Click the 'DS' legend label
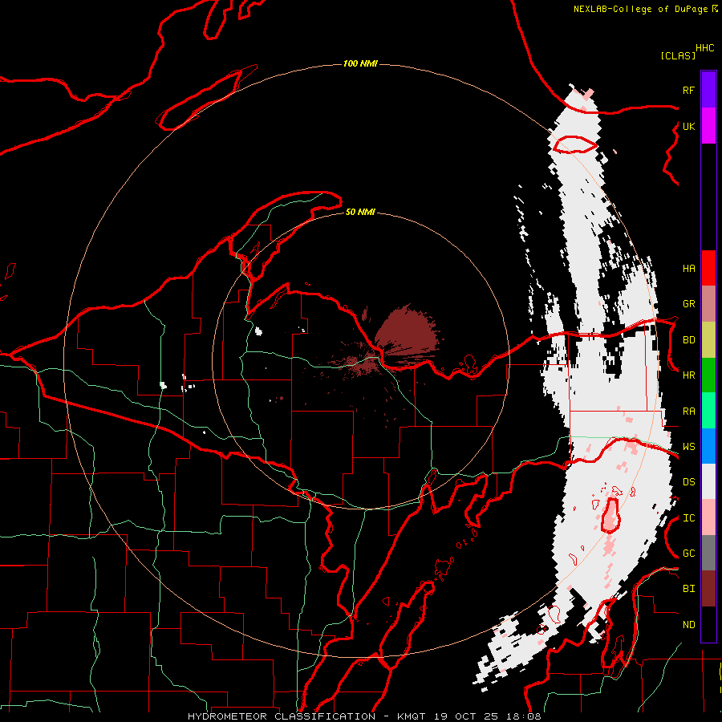The image size is (722, 722). [x=688, y=482]
